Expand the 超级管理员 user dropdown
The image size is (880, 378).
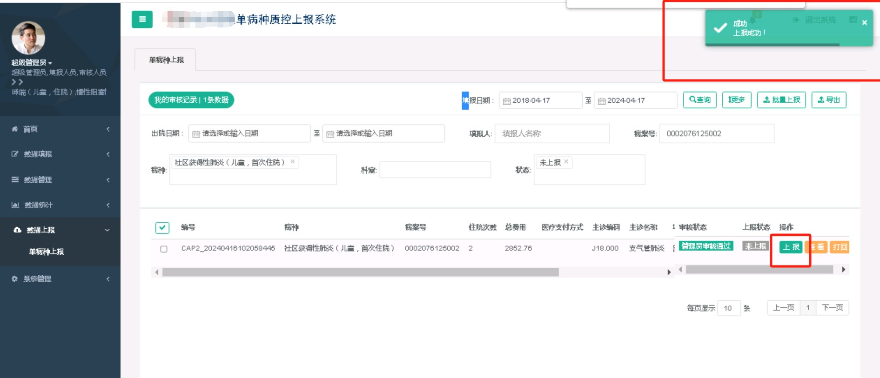point(32,62)
